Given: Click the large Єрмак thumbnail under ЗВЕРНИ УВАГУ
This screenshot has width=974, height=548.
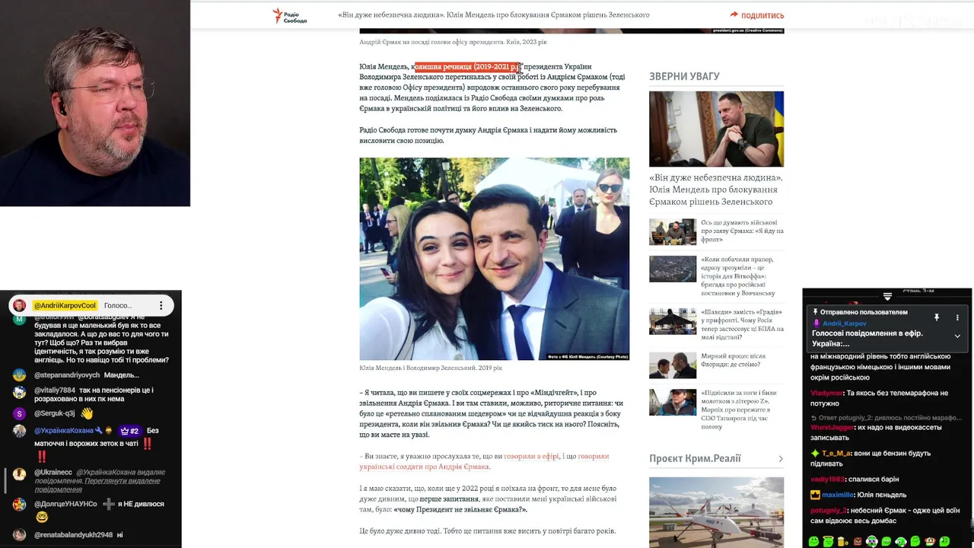Looking at the screenshot, I should (x=716, y=129).
